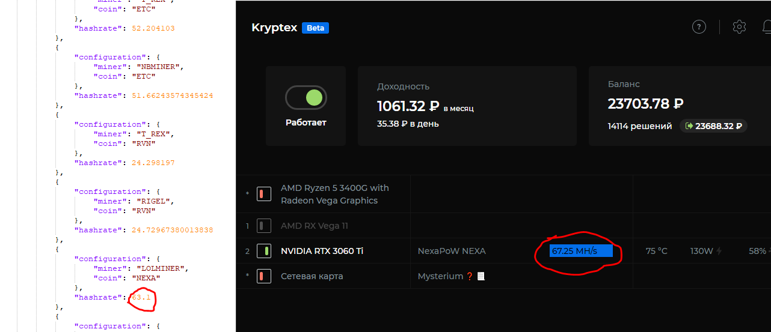Open Kryptex settings gear
This screenshot has height=332, width=771.
739,27
